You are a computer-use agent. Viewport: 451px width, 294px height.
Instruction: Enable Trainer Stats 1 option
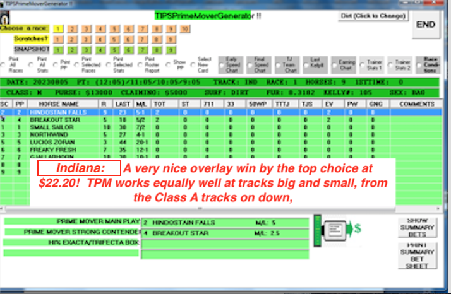(371, 65)
